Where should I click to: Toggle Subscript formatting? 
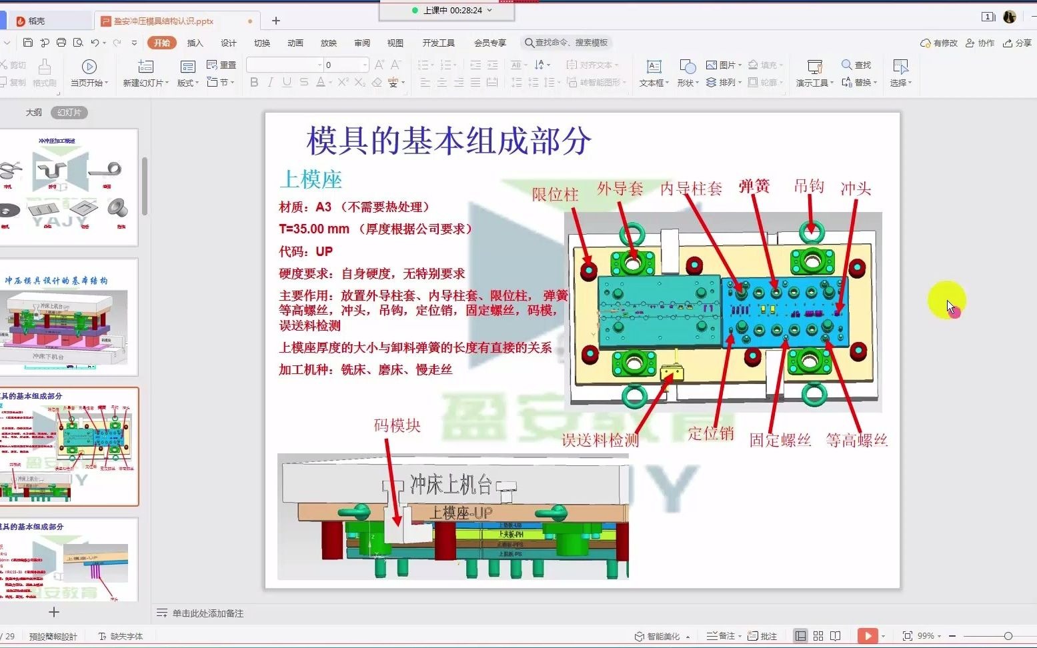coord(359,82)
